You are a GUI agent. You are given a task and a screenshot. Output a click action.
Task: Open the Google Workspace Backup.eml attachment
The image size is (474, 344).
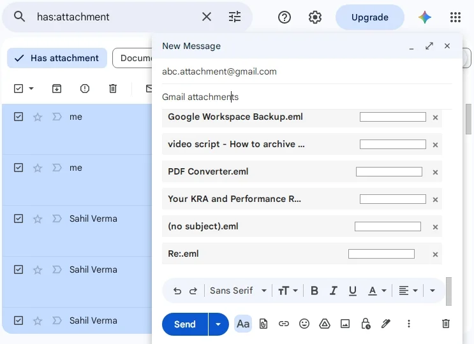click(x=235, y=117)
